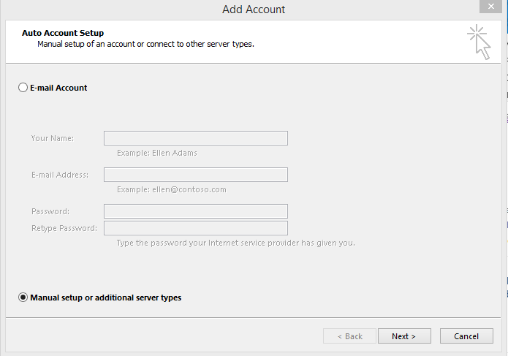The width and height of the screenshot is (508, 356).
Task: Focus the E-mail Address input box
Action: [195, 175]
